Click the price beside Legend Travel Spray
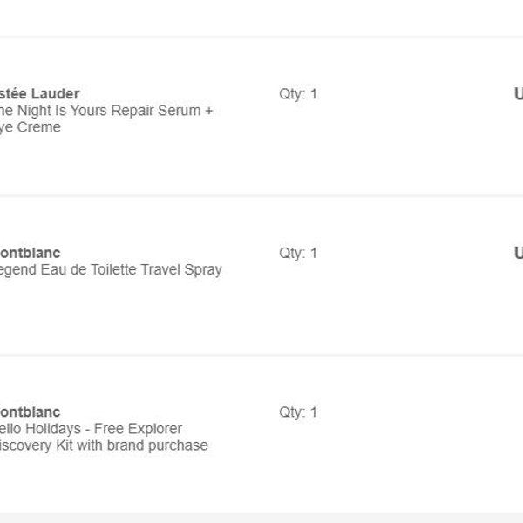 click(x=519, y=253)
